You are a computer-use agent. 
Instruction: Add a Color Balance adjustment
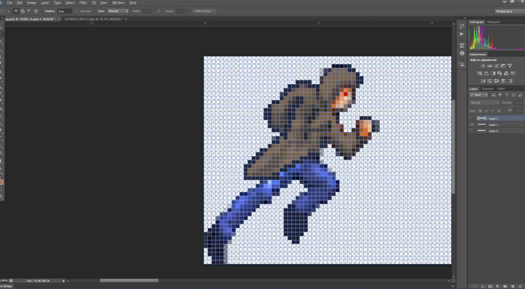pos(486,74)
